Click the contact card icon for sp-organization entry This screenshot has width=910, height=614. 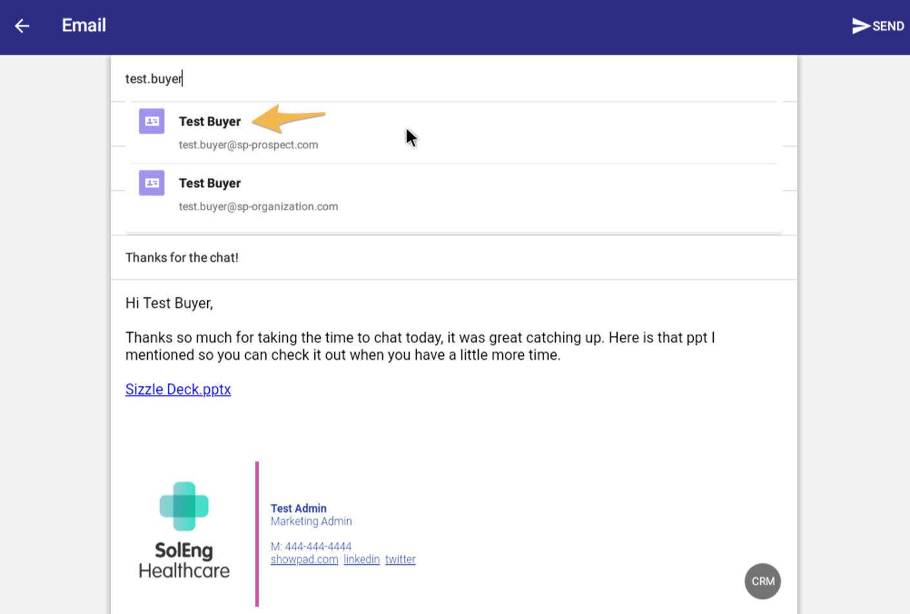(x=151, y=183)
